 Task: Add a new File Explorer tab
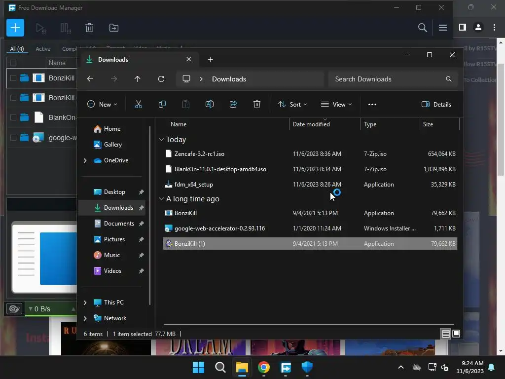click(x=210, y=60)
